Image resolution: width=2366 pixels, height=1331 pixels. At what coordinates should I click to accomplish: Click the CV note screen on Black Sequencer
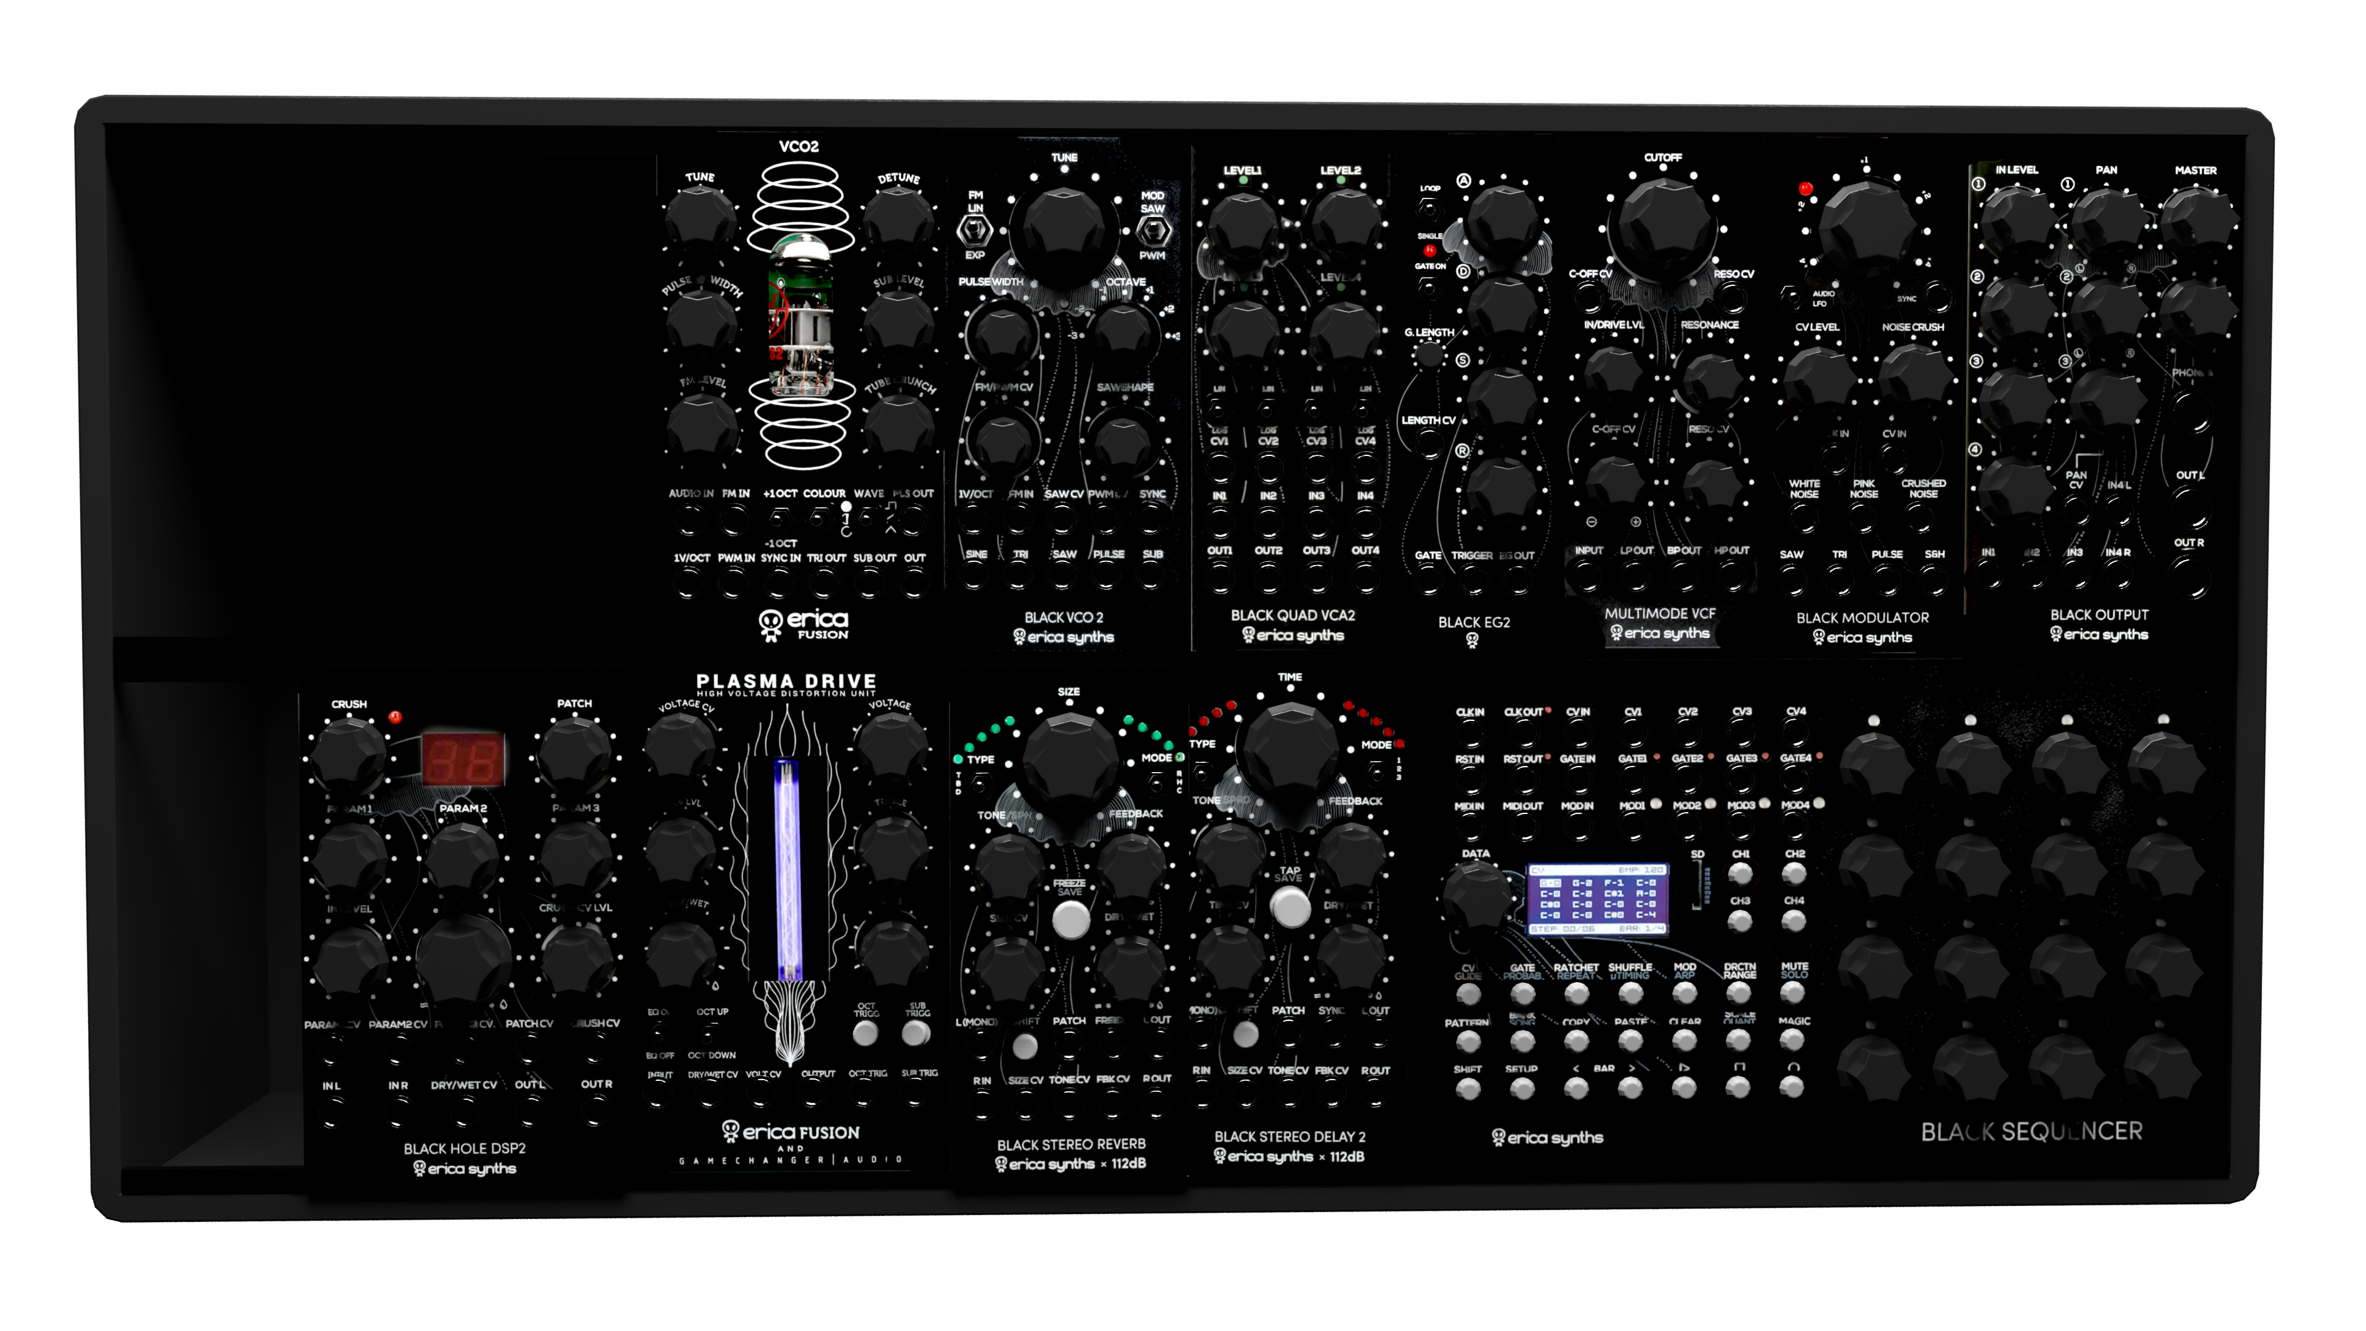1598,900
